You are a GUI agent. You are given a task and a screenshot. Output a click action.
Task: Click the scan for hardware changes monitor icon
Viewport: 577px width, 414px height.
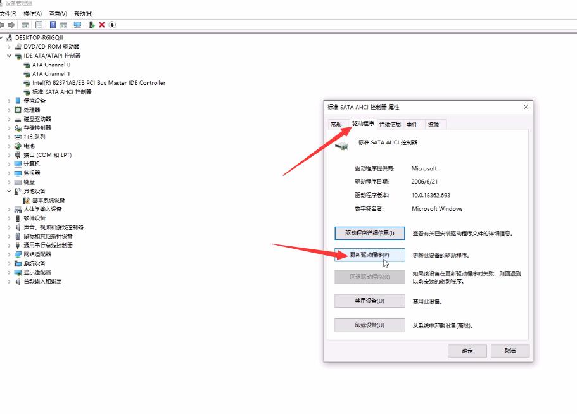point(77,25)
